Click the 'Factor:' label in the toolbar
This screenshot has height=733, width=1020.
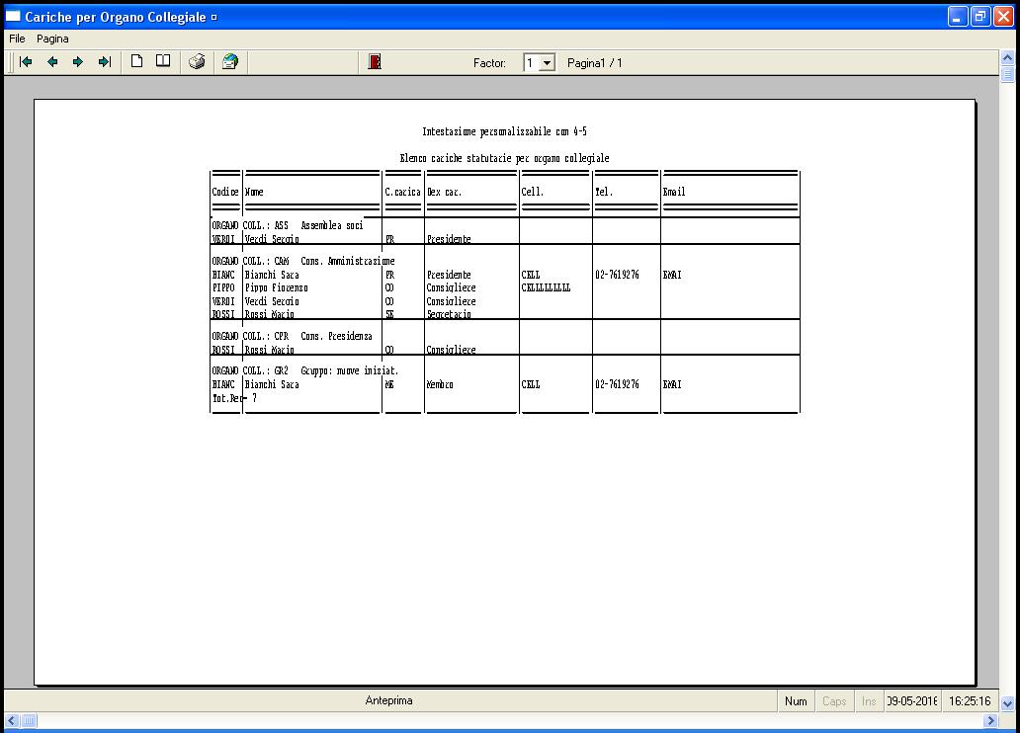coord(489,63)
